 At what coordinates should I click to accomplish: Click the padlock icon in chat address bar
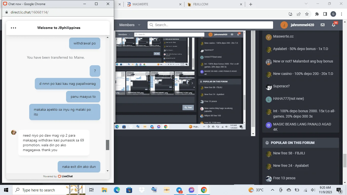(x=7, y=12)
